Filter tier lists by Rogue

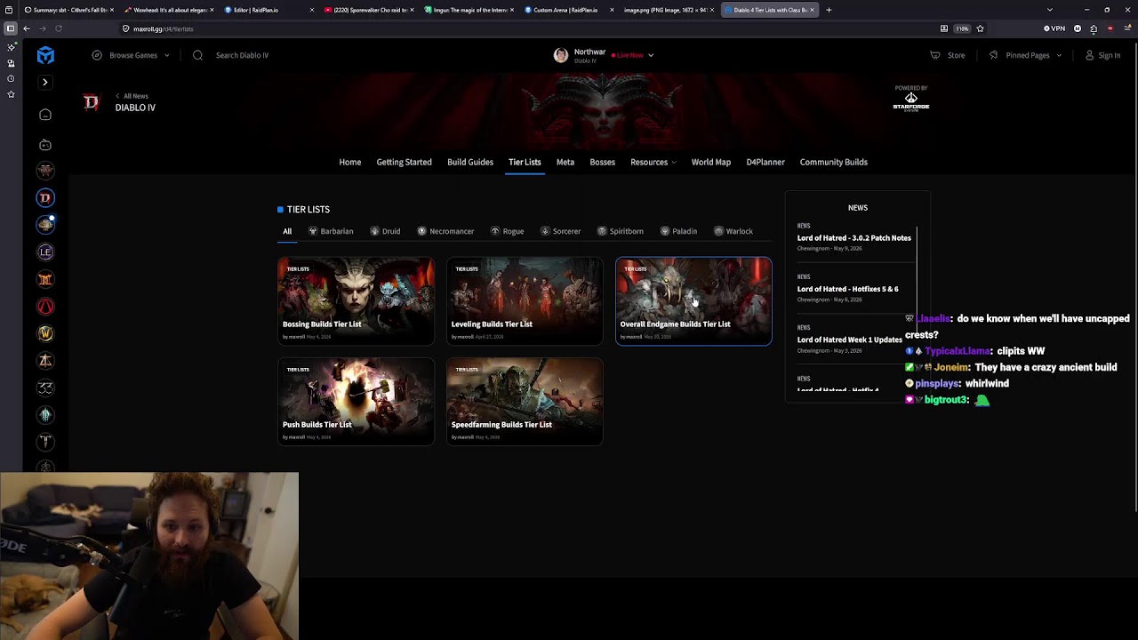coord(507,231)
